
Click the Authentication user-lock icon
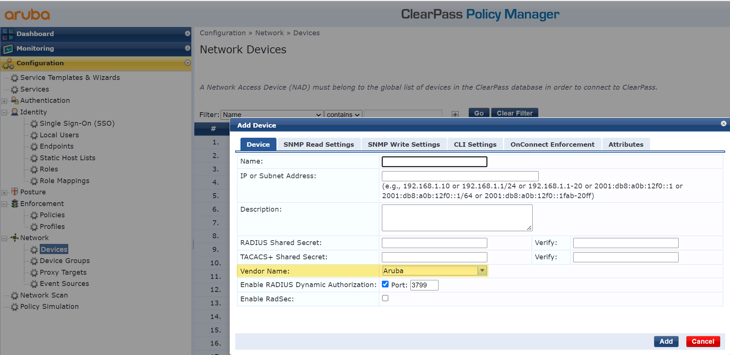click(15, 100)
